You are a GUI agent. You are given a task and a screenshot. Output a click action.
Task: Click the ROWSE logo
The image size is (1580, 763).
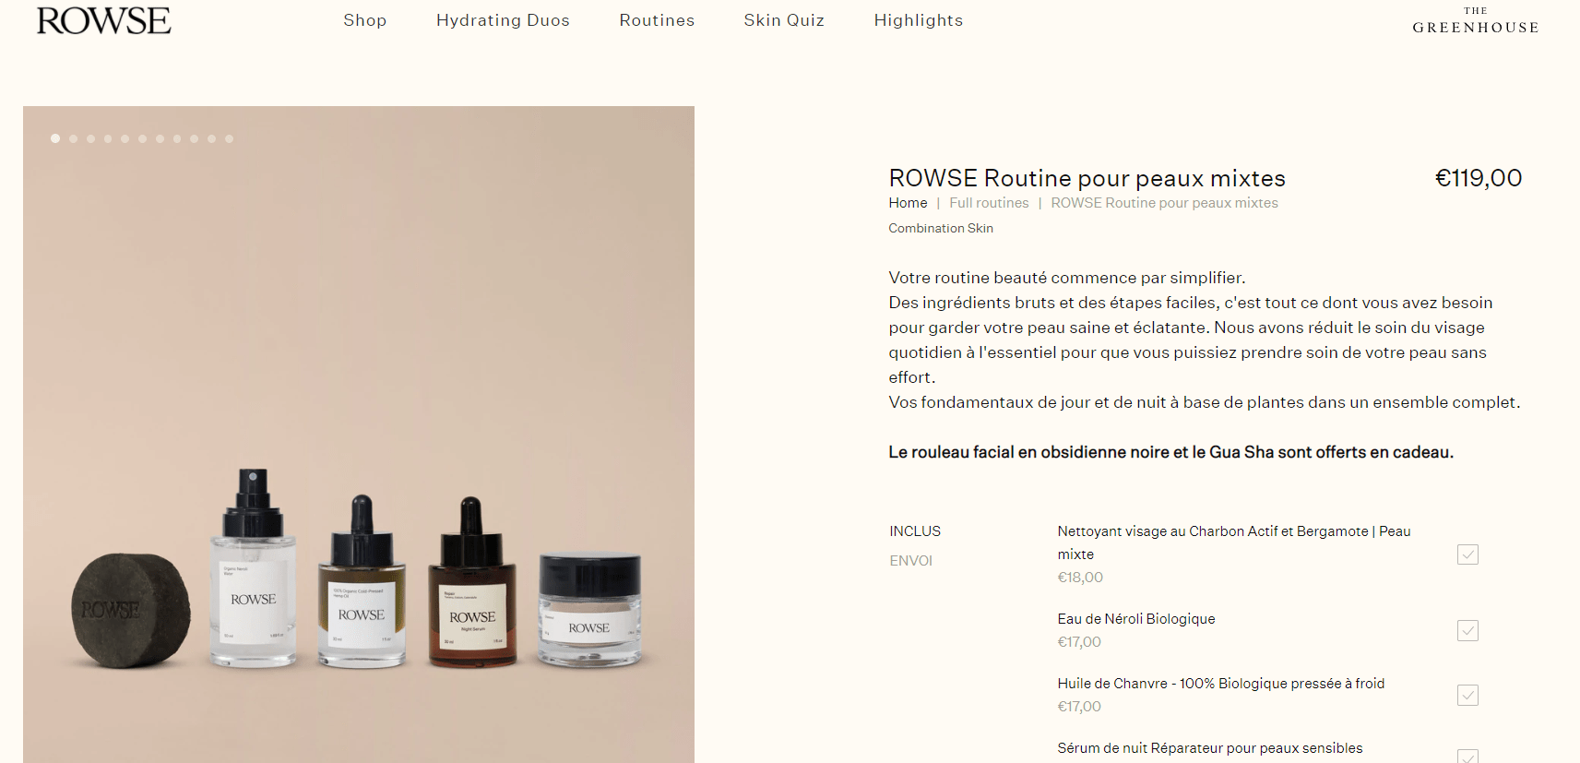click(x=103, y=21)
